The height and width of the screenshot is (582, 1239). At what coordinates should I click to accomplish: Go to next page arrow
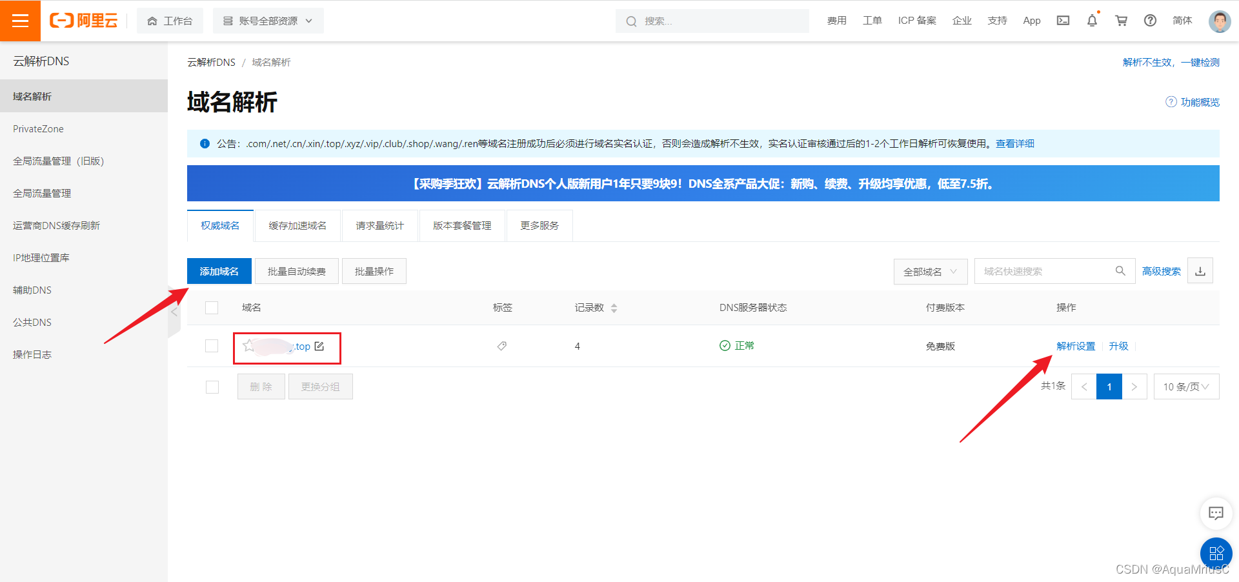(x=1134, y=386)
